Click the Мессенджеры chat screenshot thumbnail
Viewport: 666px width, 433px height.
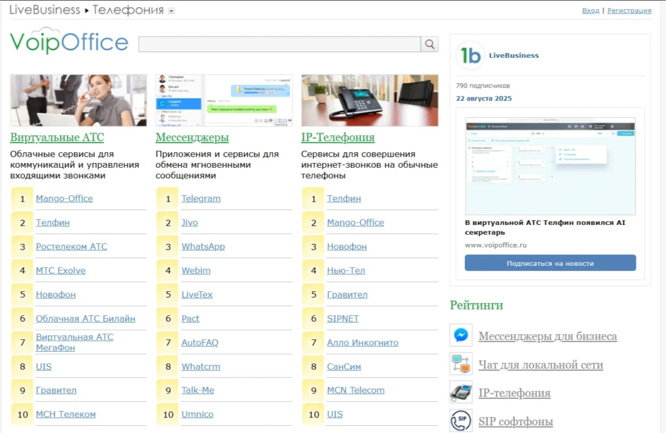click(x=224, y=100)
